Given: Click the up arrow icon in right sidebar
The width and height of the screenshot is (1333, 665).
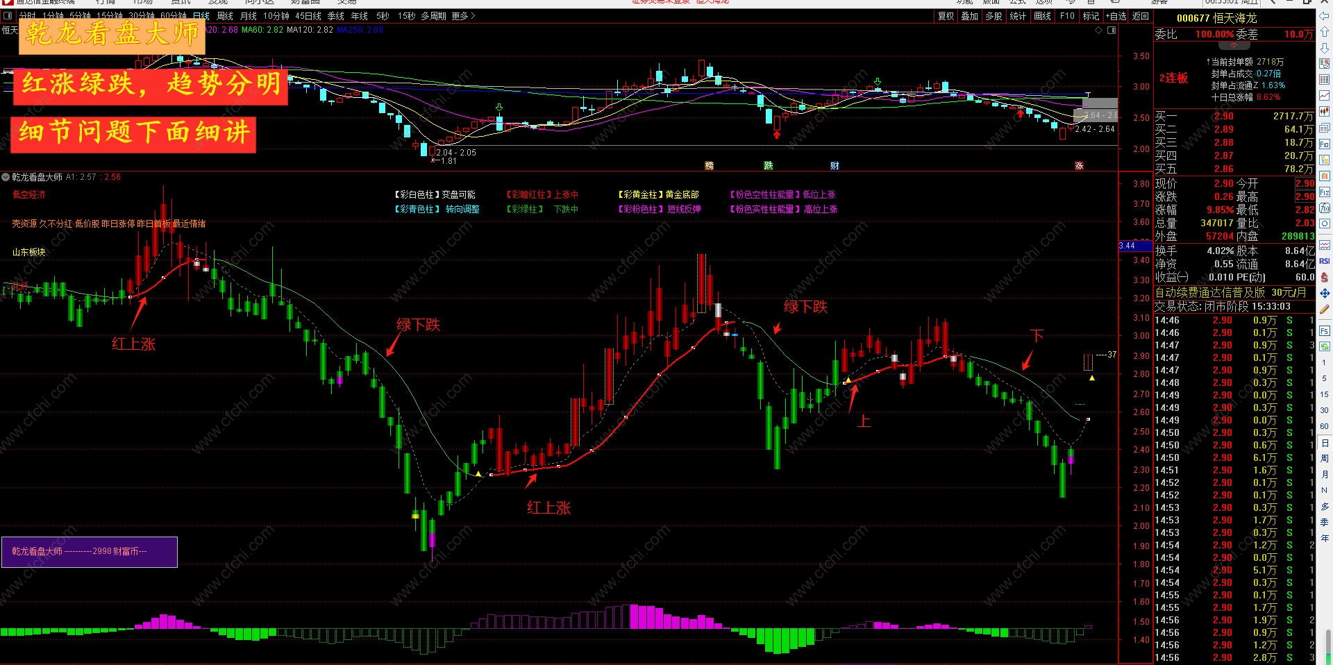Looking at the screenshot, I should click(1325, 32).
